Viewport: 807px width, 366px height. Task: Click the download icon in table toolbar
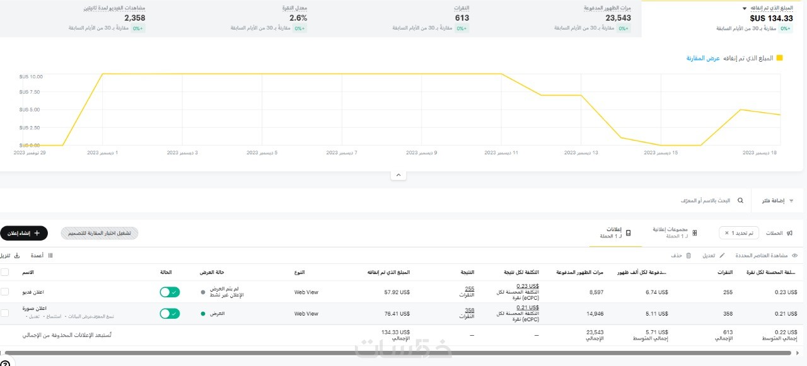[17, 256]
